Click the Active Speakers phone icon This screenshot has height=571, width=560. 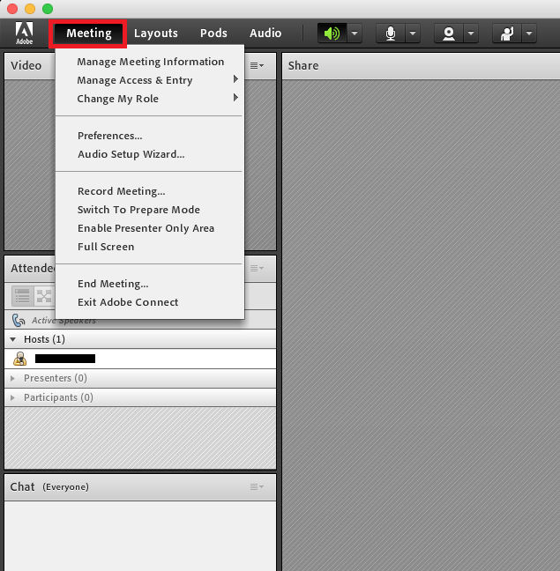[19, 321]
